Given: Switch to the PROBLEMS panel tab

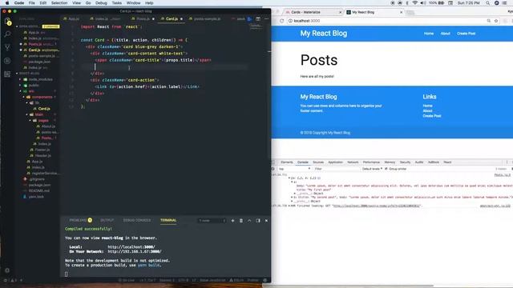Looking at the screenshot, I should [80, 221].
